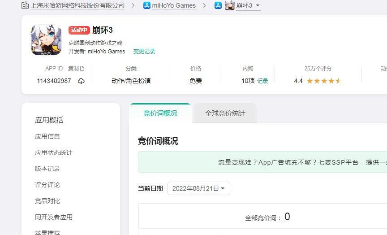Click 开发者: miHoYo Games developer text
This screenshot has width=387, height=235.
[97, 52]
